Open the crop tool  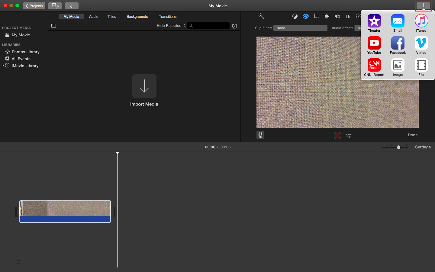pyautogui.click(x=316, y=16)
